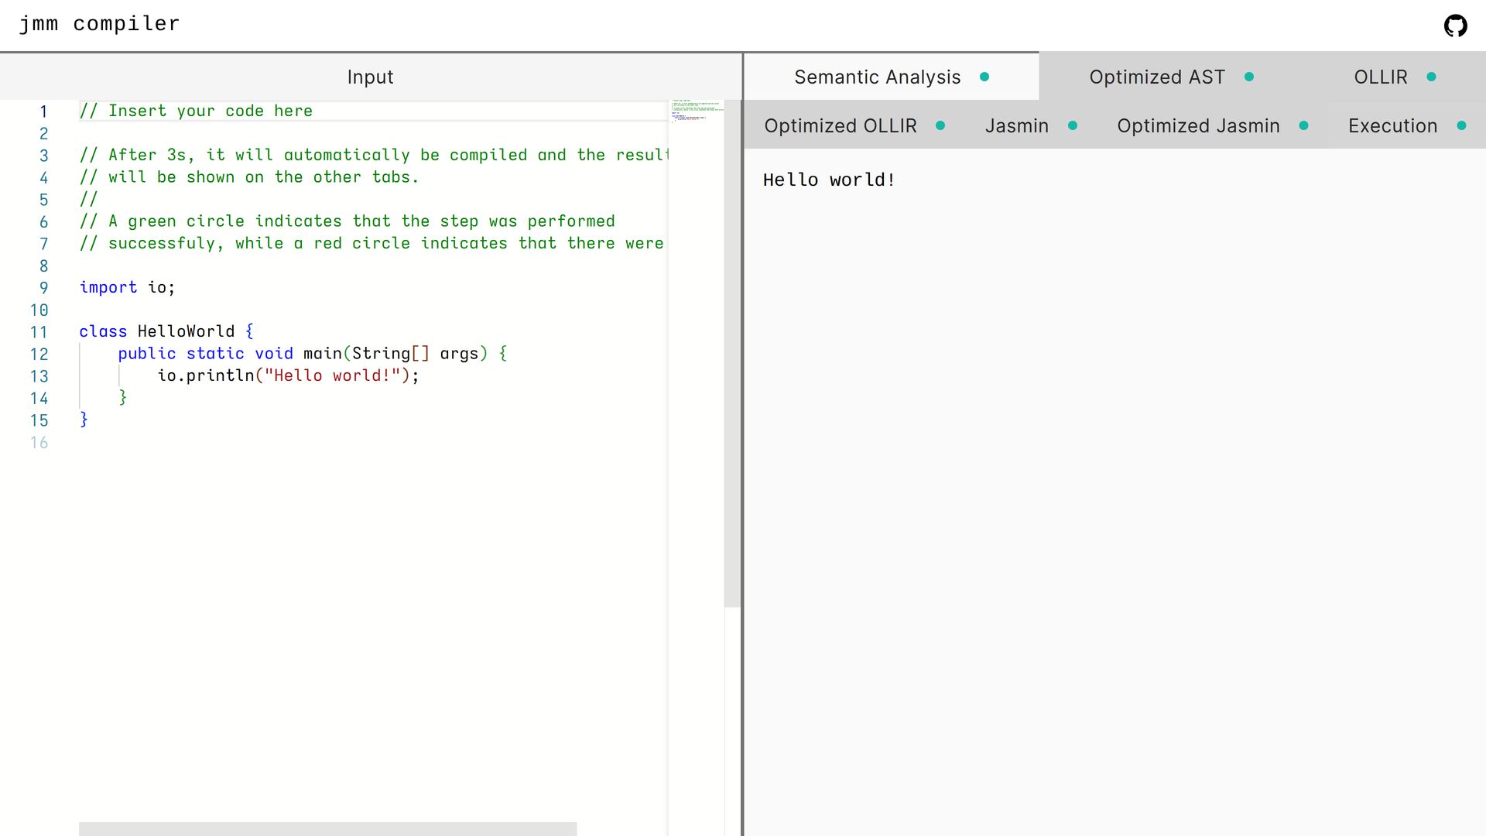Click the Optimized AST green status dot
Viewport: 1486px width, 836px height.
coord(1249,77)
